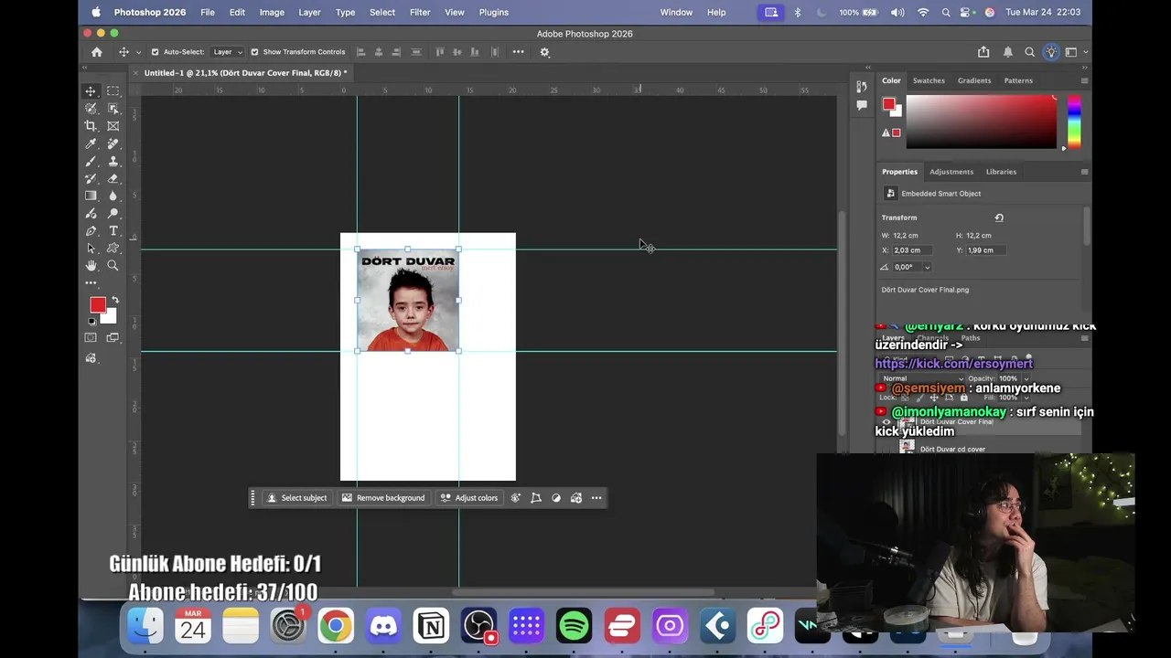Screen dimensions: 1171x658
Task: Select the History Brush tool
Action: pos(91,179)
